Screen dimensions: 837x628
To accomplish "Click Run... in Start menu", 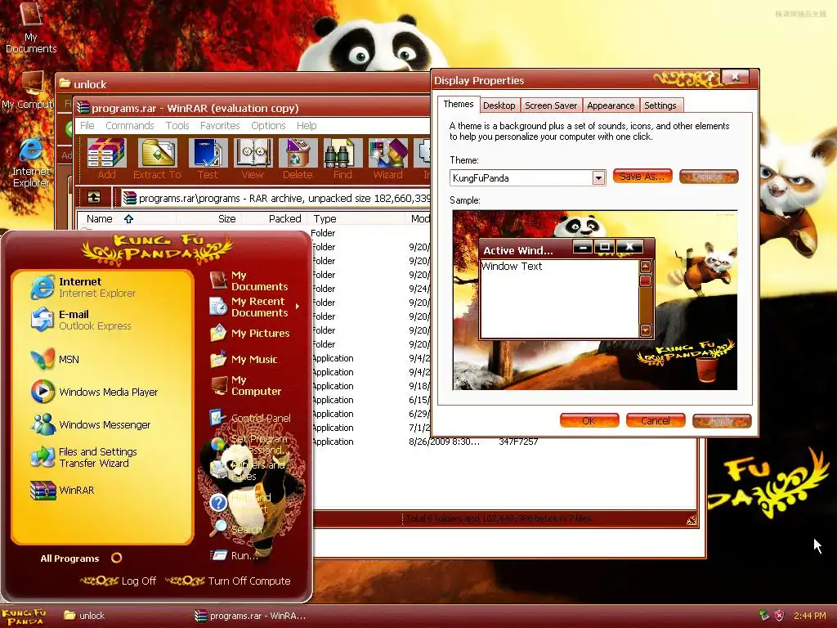I will point(235,555).
